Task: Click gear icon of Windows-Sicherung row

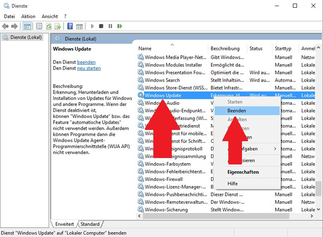Action: [141, 210]
